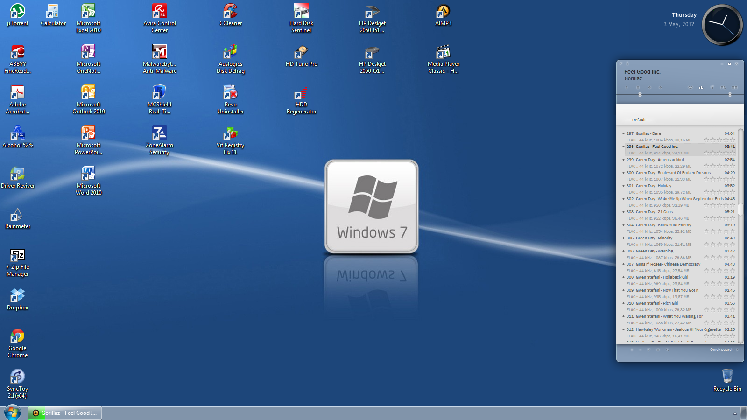
Task: Select the Revo Uninstaller icon
Action: pyautogui.click(x=231, y=99)
